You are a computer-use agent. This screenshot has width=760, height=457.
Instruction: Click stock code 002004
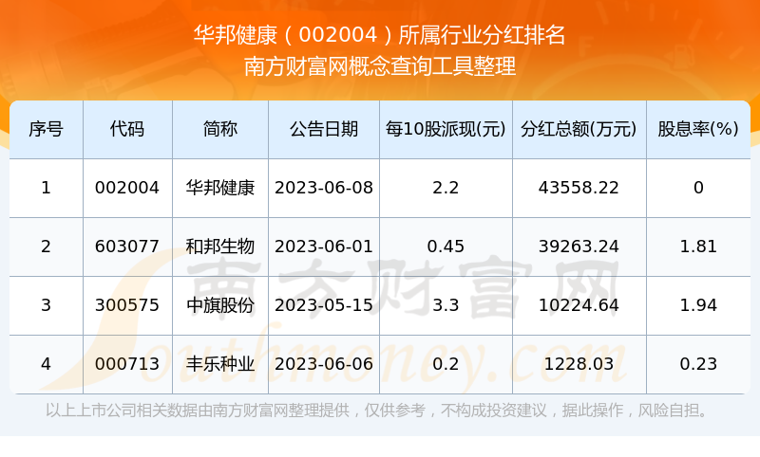pyautogui.click(x=127, y=188)
